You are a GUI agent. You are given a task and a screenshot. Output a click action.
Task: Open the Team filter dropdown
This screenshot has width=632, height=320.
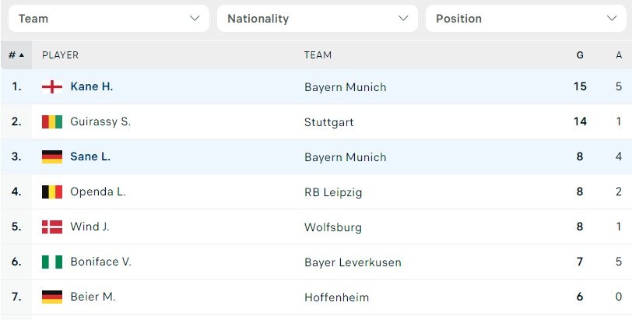[x=108, y=18]
